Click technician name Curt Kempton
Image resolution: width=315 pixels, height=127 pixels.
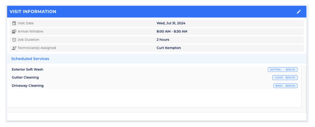[x=169, y=48]
